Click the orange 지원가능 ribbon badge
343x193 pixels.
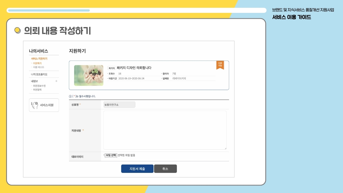220,65
